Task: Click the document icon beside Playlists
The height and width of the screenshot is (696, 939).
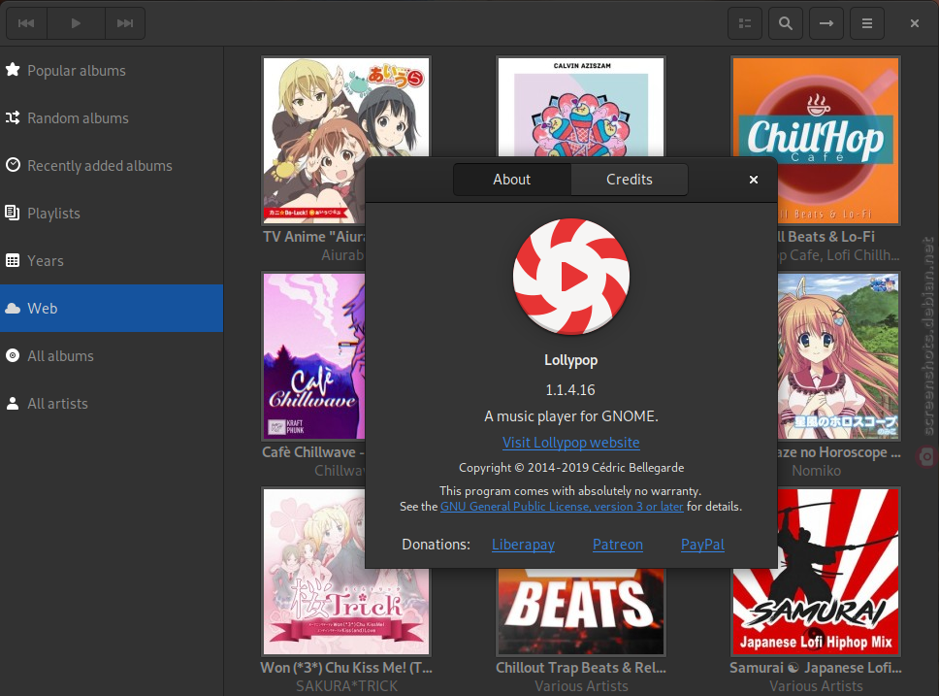Action: [x=13, y=213]
